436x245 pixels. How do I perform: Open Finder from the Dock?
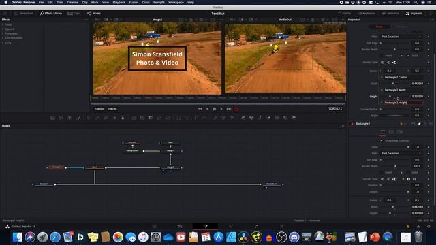(x=17, y=237)
